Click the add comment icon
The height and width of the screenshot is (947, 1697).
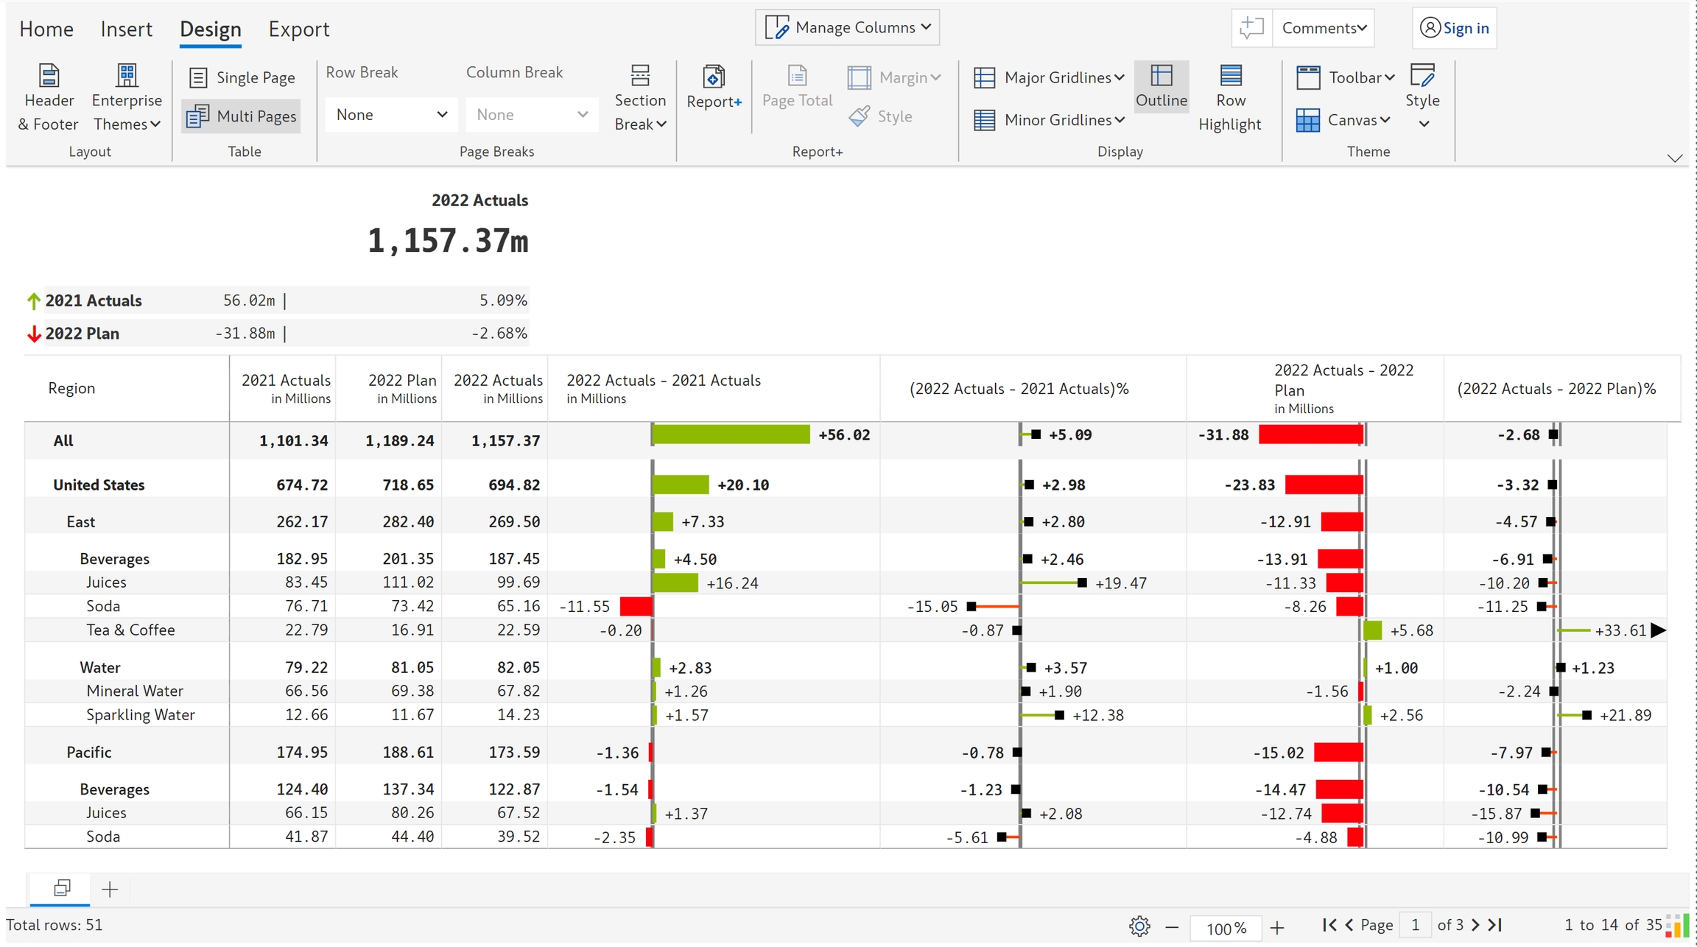pos(1251,28)
